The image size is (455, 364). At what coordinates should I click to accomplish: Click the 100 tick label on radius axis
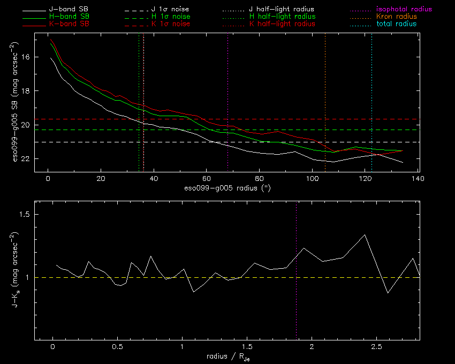[x=312, y=178]
